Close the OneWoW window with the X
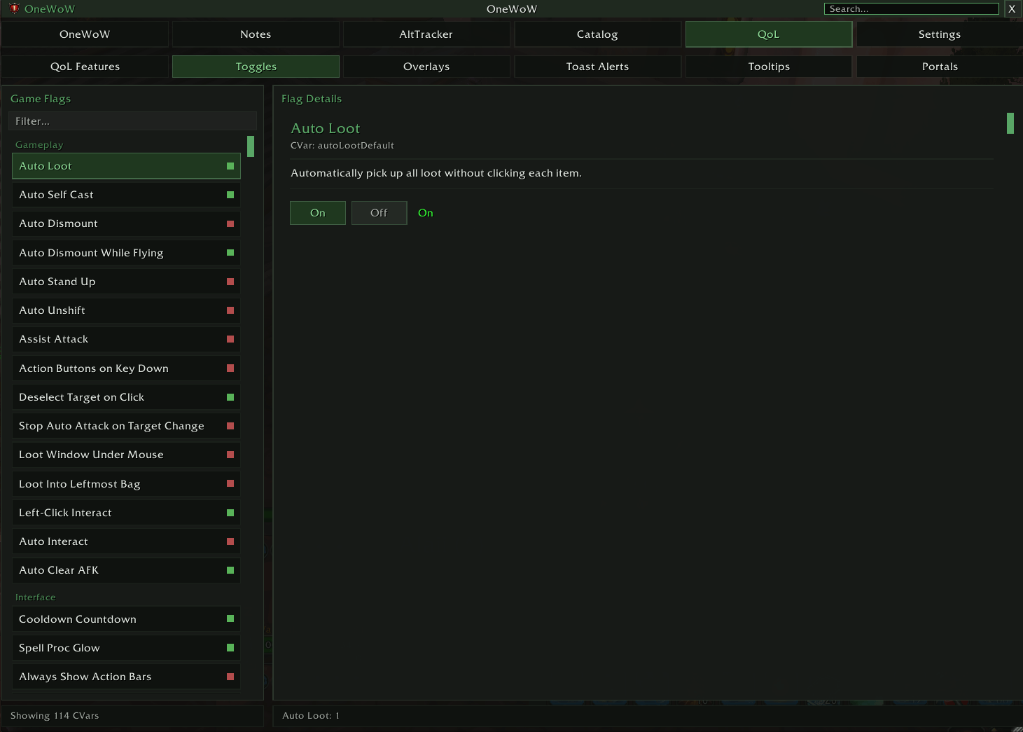The height and width of the screenshot is (732, 1023). pyautogui.click(x=1012, y=9)
